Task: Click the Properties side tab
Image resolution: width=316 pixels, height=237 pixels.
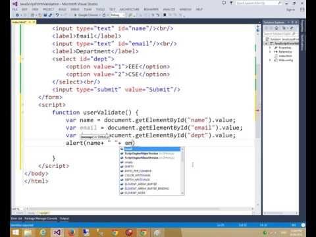Action: 302,26
